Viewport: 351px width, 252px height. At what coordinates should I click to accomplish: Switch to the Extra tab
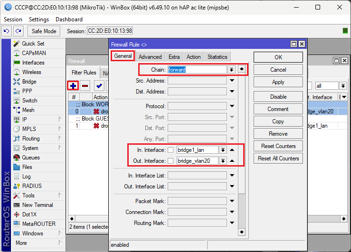click(x=174, y=57)
